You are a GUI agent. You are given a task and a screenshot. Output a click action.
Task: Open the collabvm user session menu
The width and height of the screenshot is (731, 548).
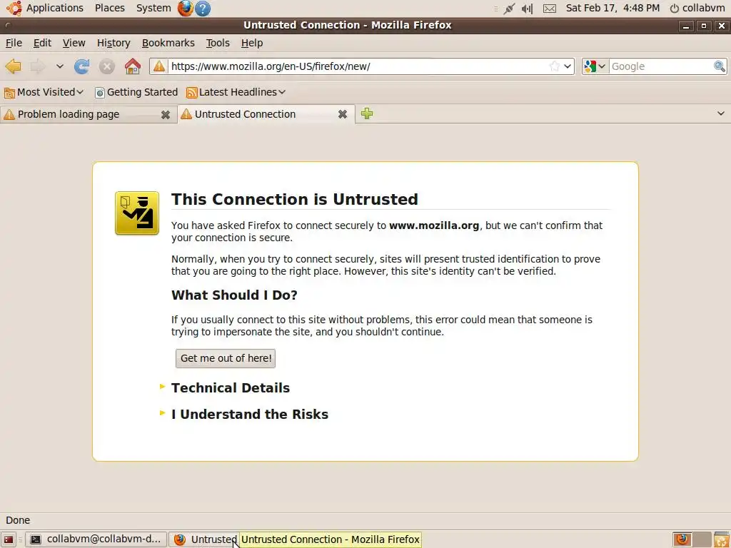pyautogui.click(x=697, y=8)
